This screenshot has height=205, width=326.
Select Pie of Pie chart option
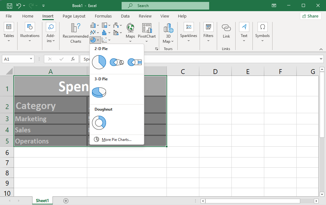pyautogui.click(x=117, y=62)
